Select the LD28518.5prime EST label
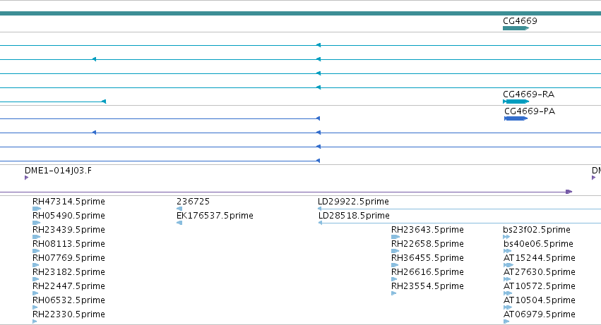This screenshot has width=601, height=325. point(354,216)
